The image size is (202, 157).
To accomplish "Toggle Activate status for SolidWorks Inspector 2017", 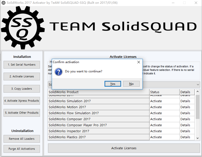I will pyautogui.click(x=164, y=131).
